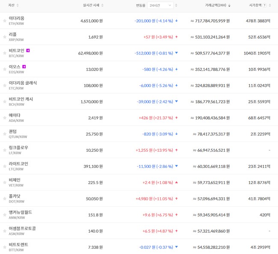This screenshot has height=254, width=278.
Task: Click the 실시간 시세 column header
Action: (91, 5)
